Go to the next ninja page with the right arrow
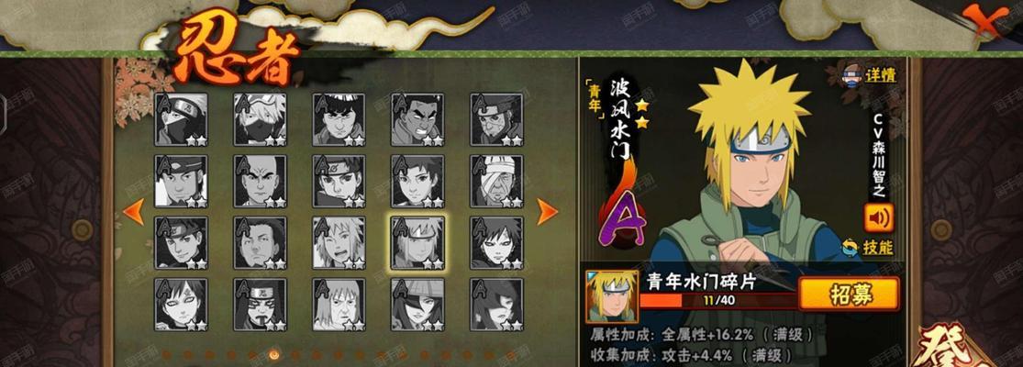 tap(547, 212)
